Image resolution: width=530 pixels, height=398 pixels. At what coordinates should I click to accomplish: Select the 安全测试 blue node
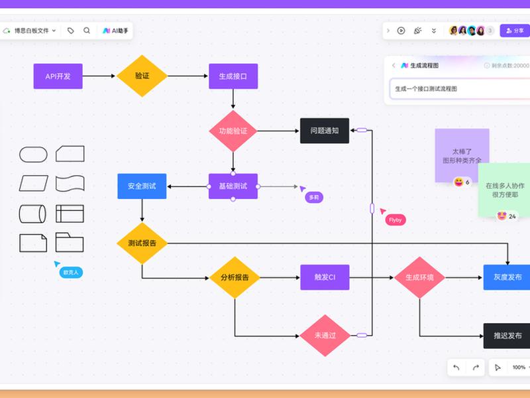[x=142, y=186]
